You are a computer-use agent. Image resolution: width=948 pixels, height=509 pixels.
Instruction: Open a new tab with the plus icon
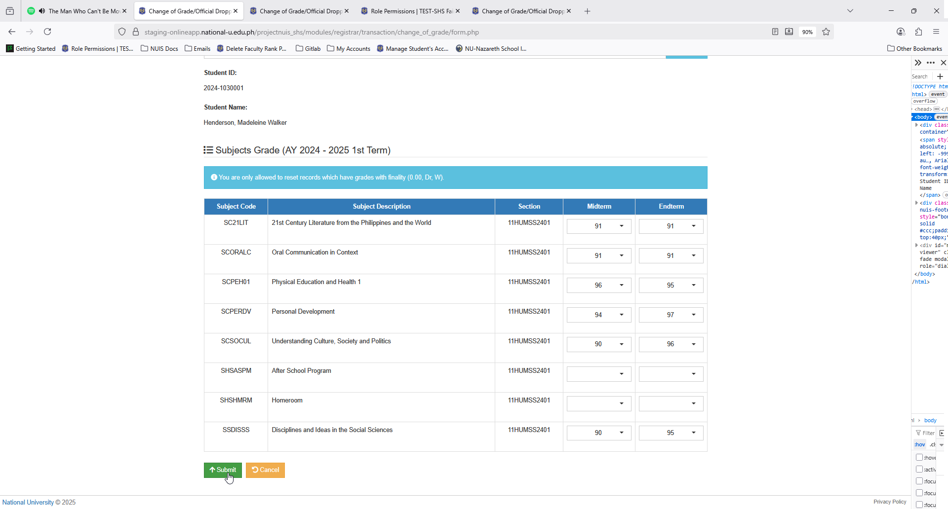pos(587,11)
